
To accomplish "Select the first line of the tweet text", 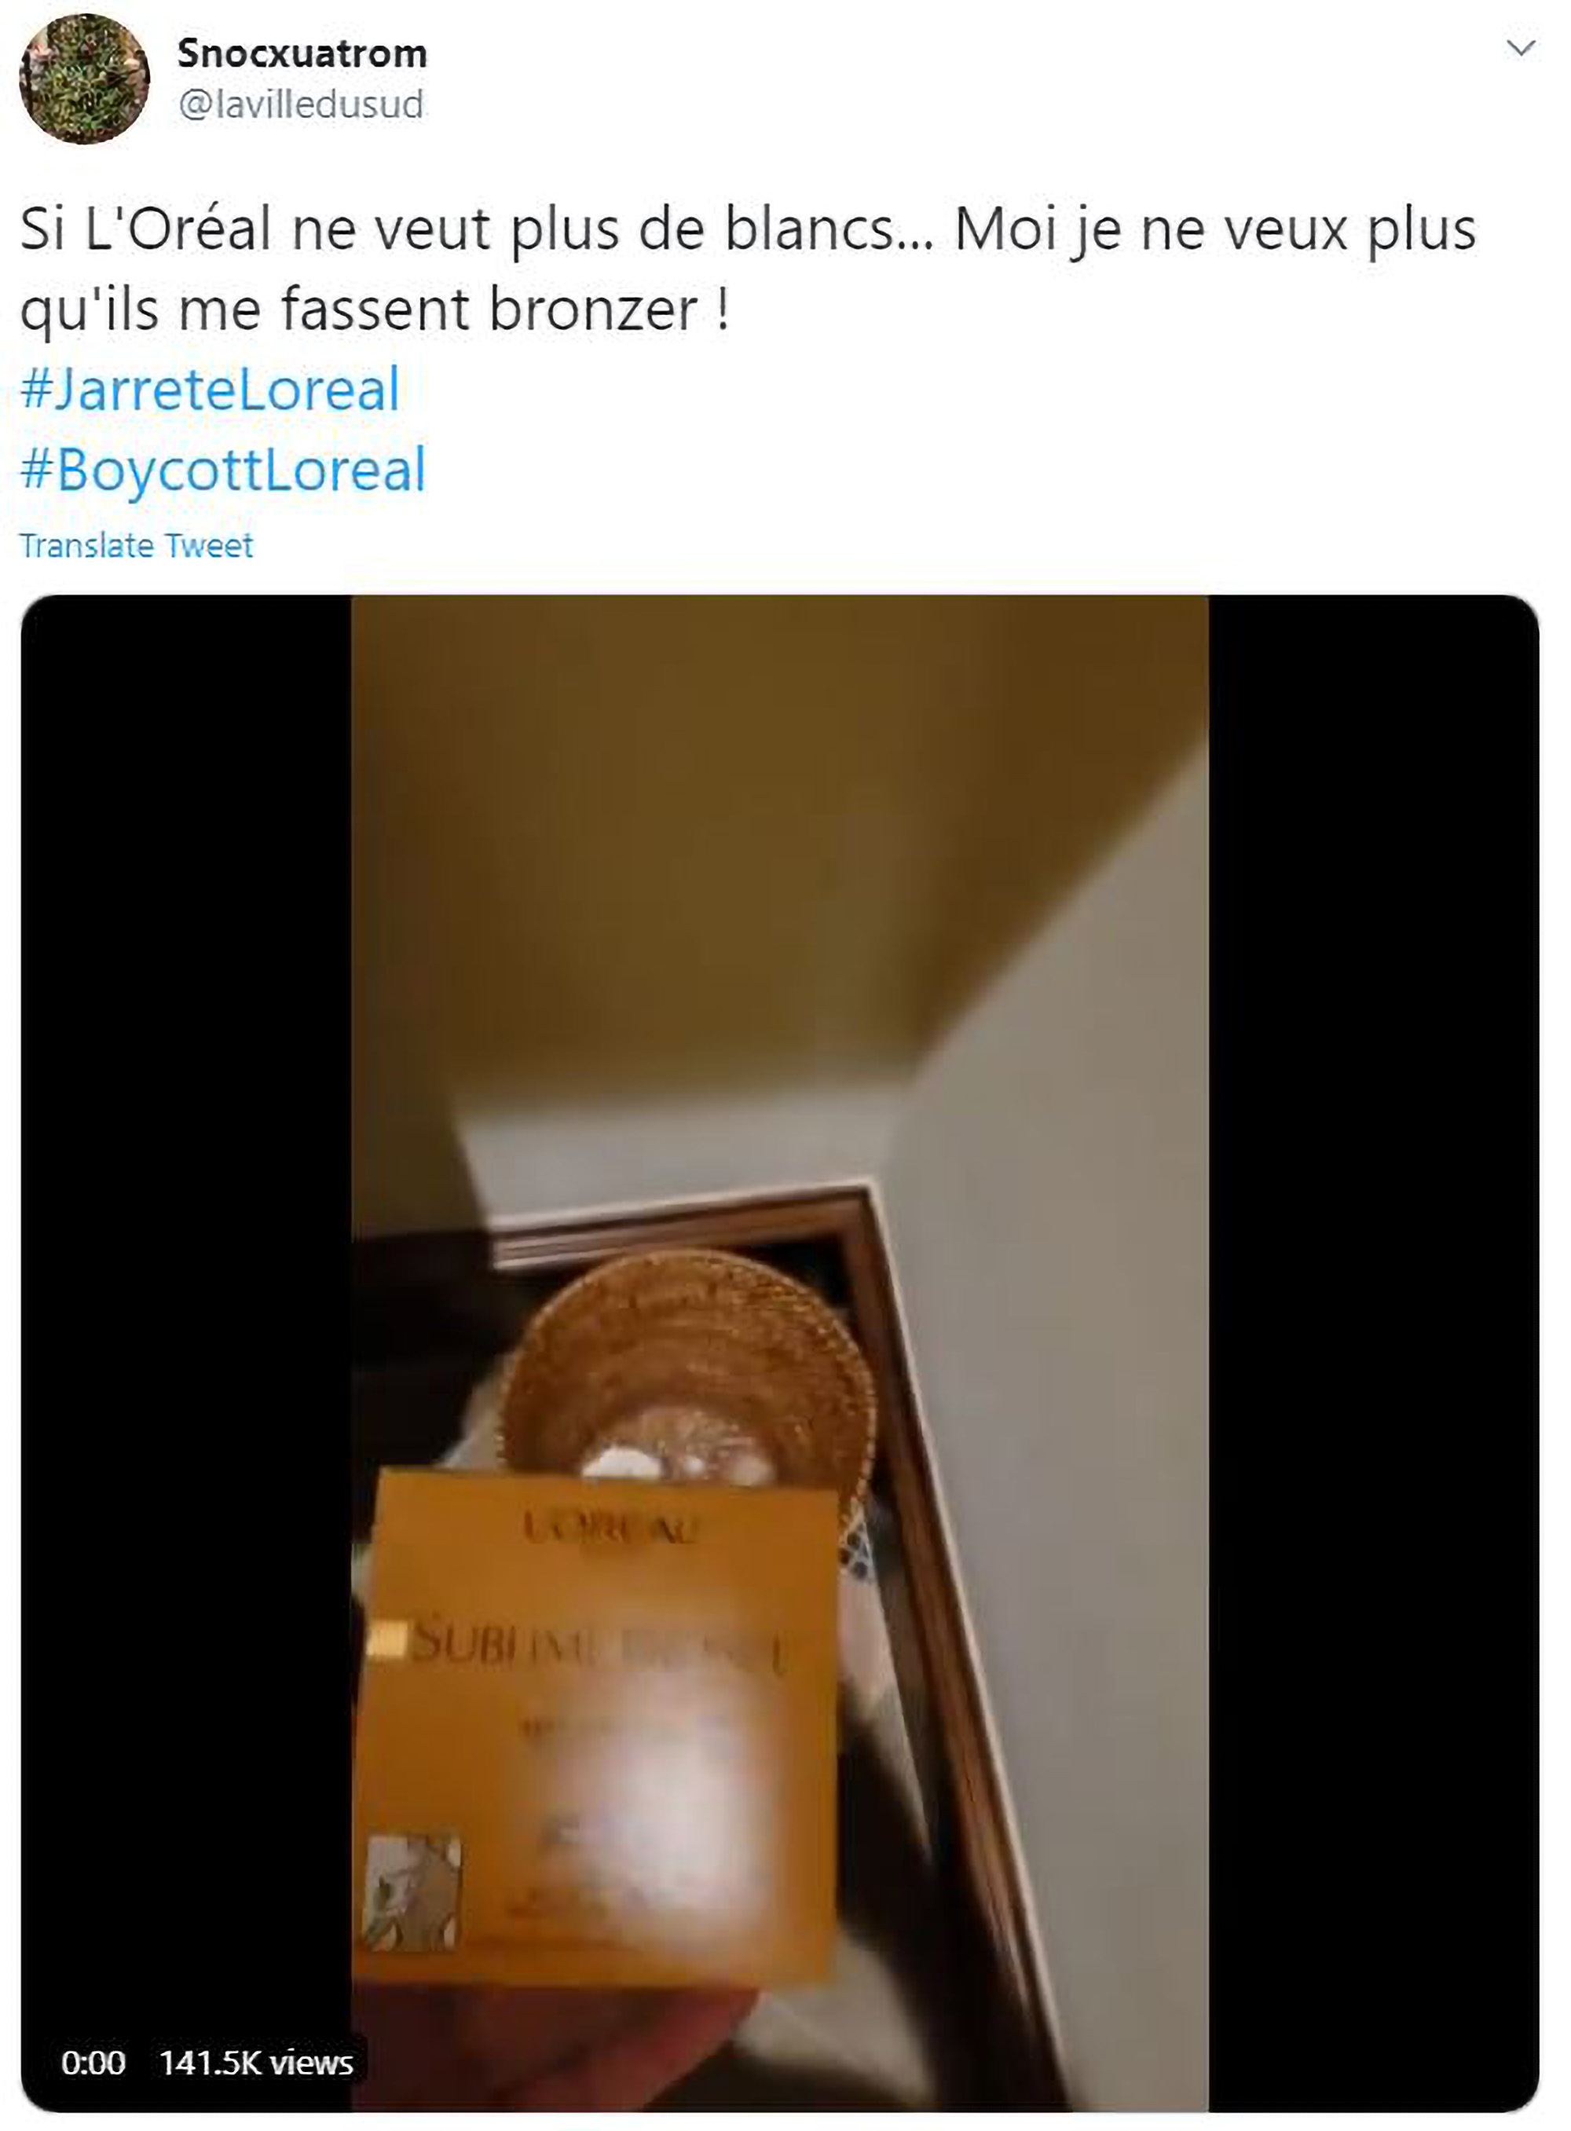I will click(749, 231).
